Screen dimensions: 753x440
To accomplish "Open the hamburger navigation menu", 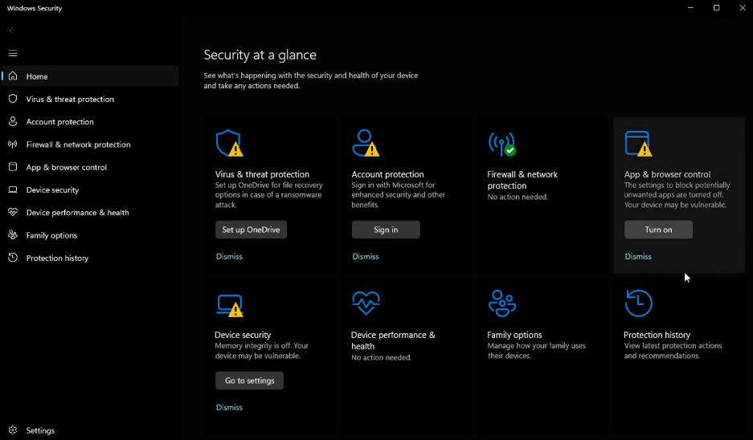I will [13, 53].
